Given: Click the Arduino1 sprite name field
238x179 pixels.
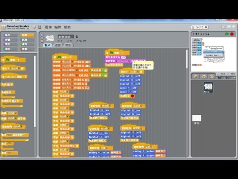Looking at the screenshot, I should [x=66, y=37].
